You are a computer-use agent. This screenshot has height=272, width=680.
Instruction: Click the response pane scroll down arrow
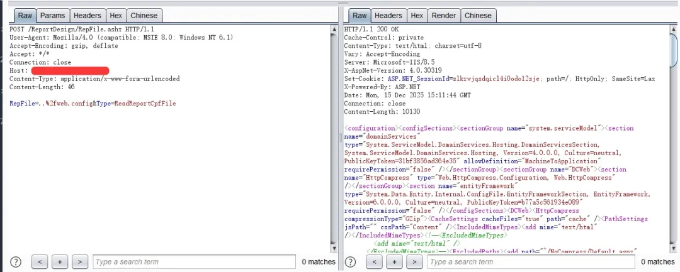click(x=674, y=248)
